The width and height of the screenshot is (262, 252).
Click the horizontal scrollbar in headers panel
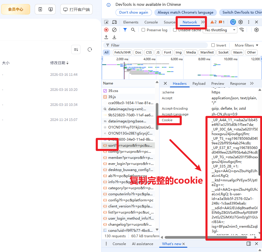[x=206, y=237]
